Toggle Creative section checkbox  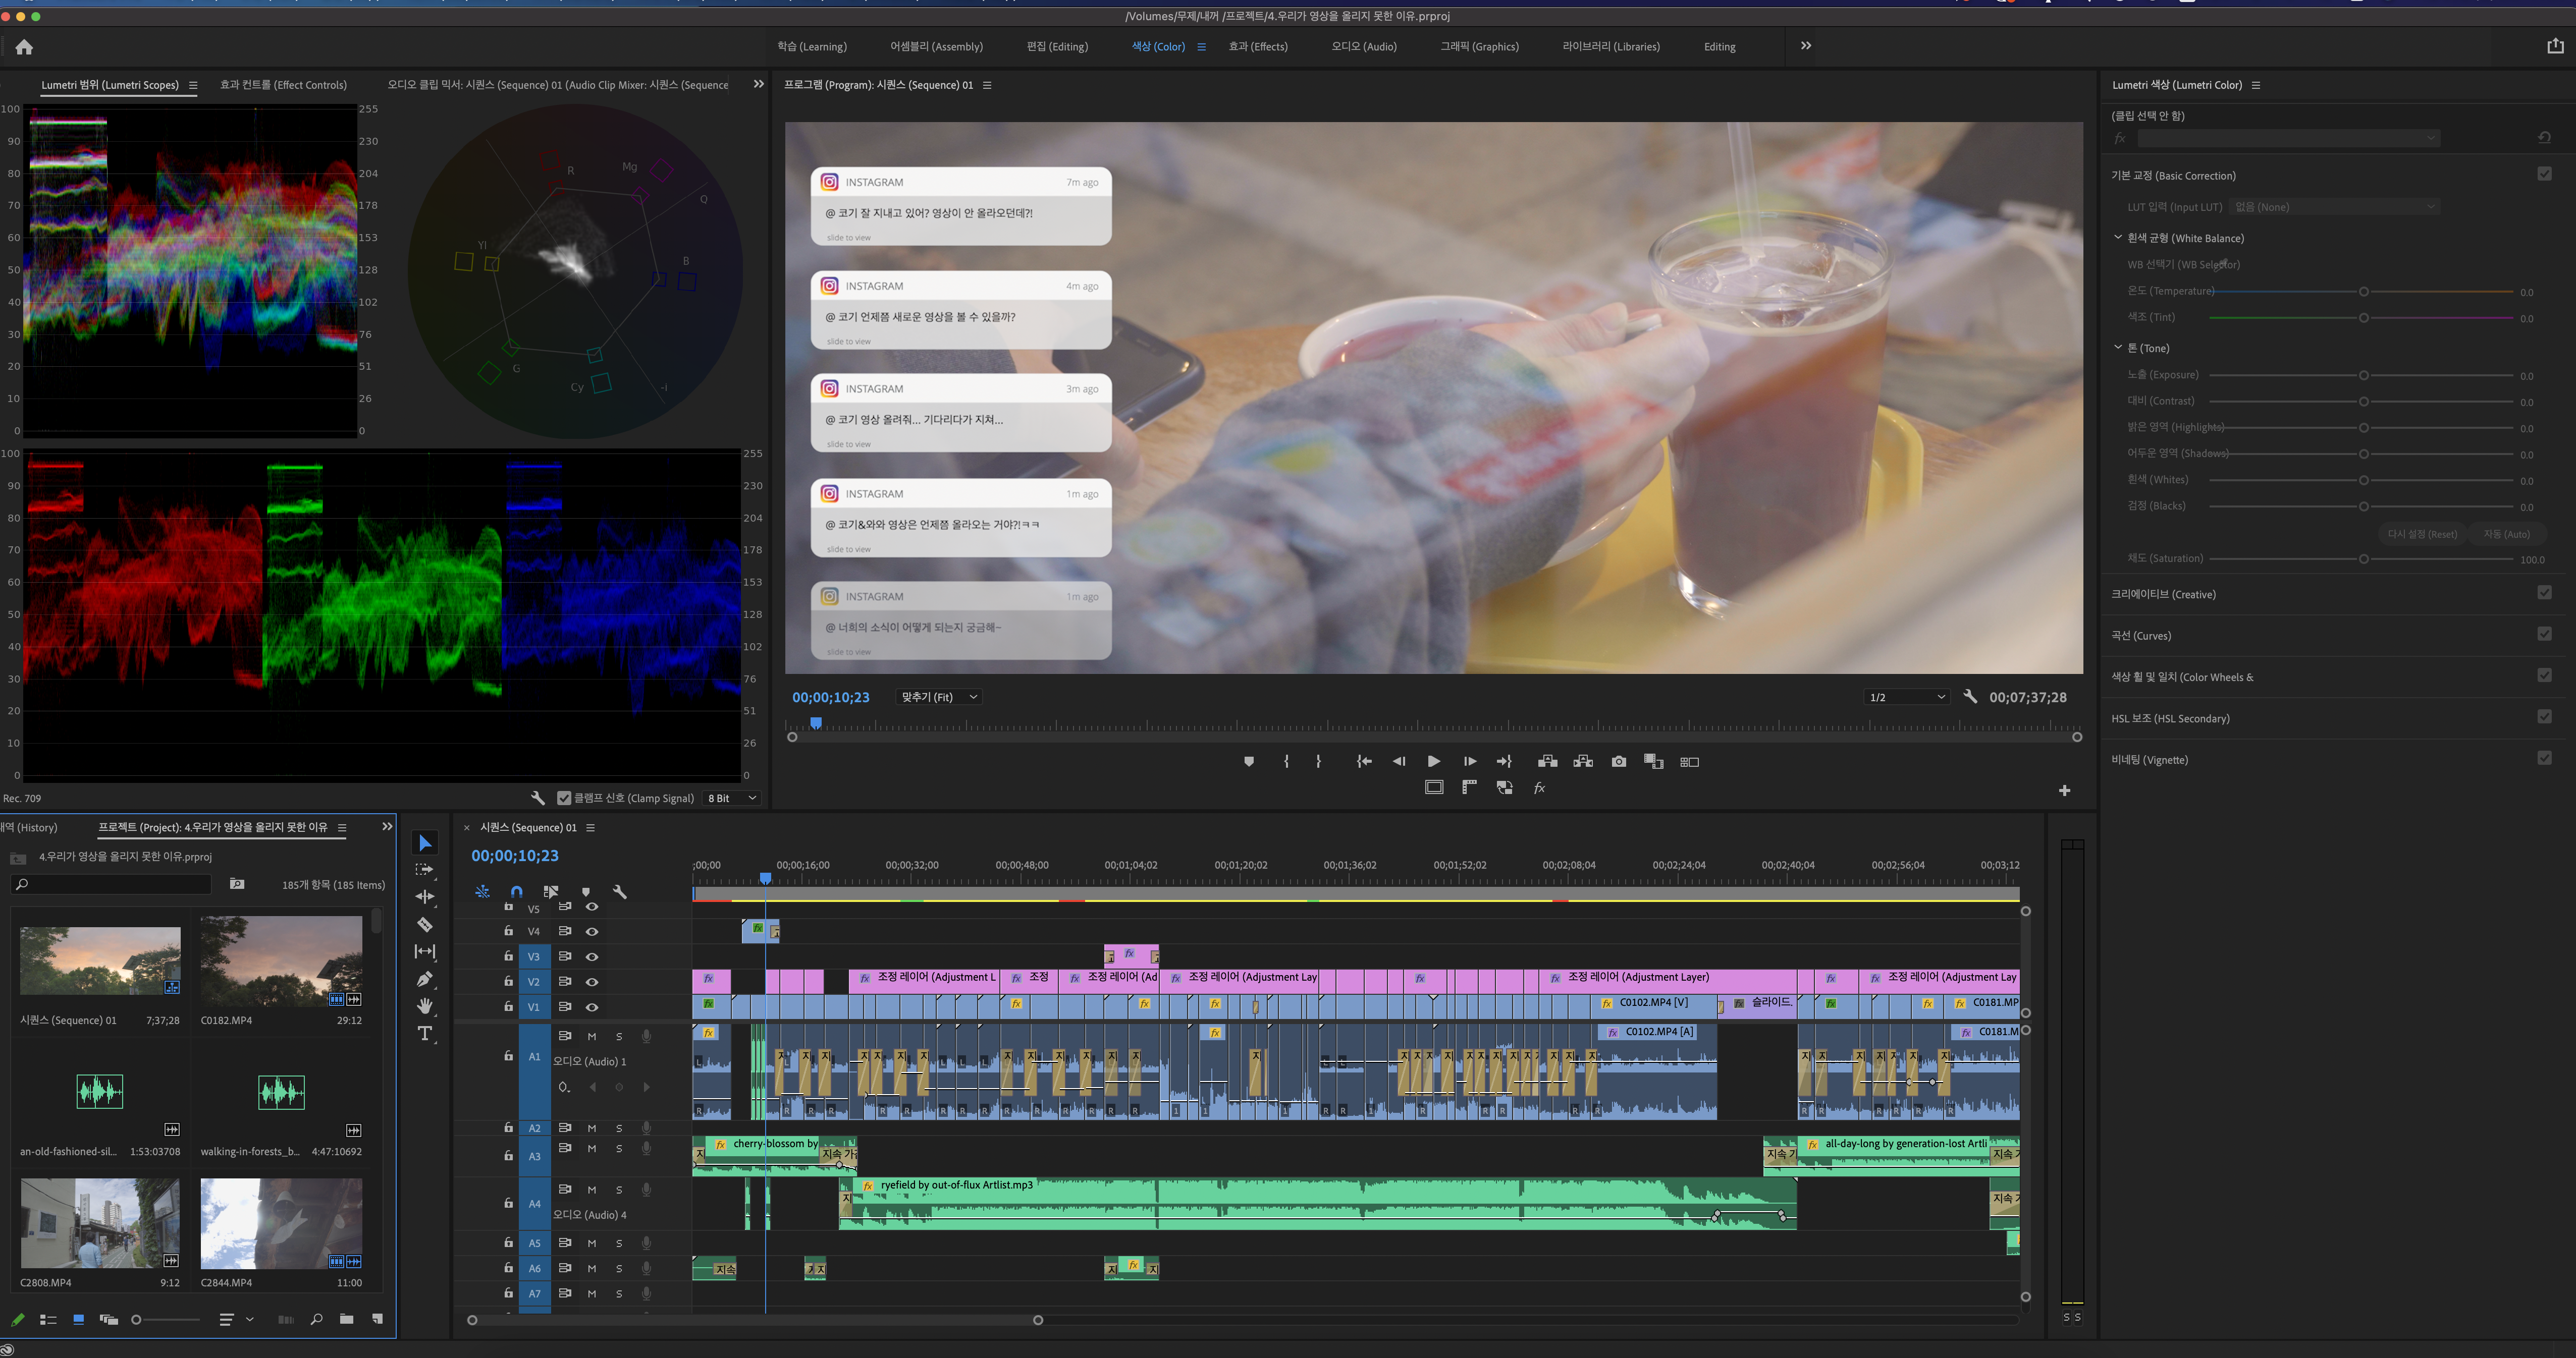[2544, 593]
